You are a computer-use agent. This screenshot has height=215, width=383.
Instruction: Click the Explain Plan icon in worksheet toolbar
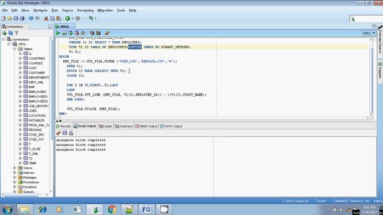[x=92, y=33]
